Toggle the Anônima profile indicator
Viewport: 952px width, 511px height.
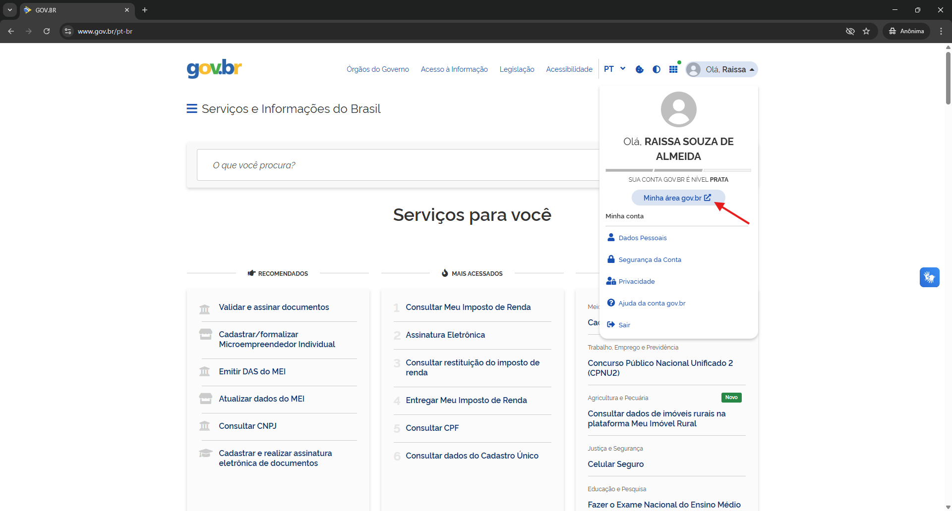tap(906, 31)
